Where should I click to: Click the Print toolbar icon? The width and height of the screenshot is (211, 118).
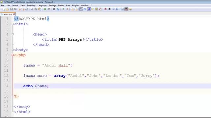coord(27,9)
